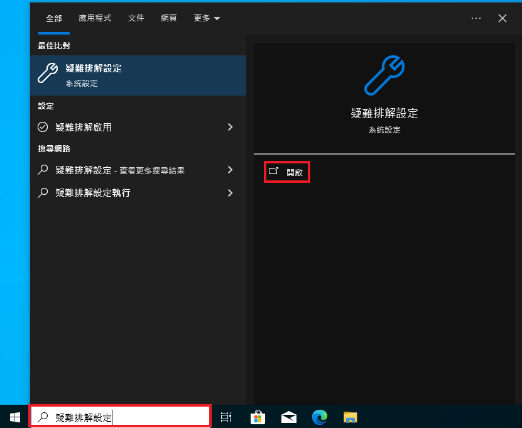Click the large wrench icon in preview pane
The width and height of the screenshot is (522, 428).
[384, 75]
